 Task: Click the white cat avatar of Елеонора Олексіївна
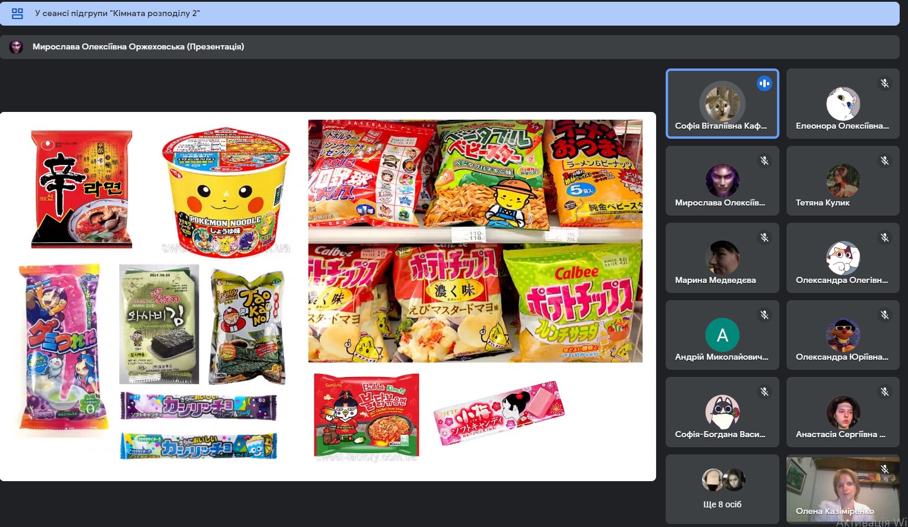pyautogui.click(x=843, y=104)
